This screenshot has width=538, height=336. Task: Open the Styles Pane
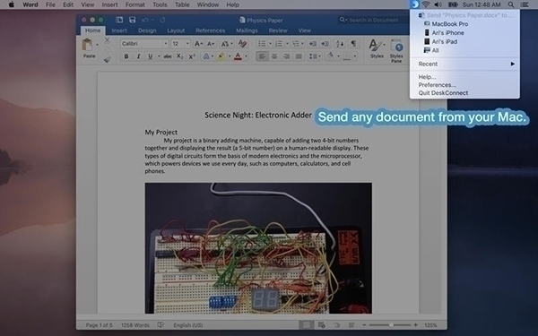pos(396,50)
